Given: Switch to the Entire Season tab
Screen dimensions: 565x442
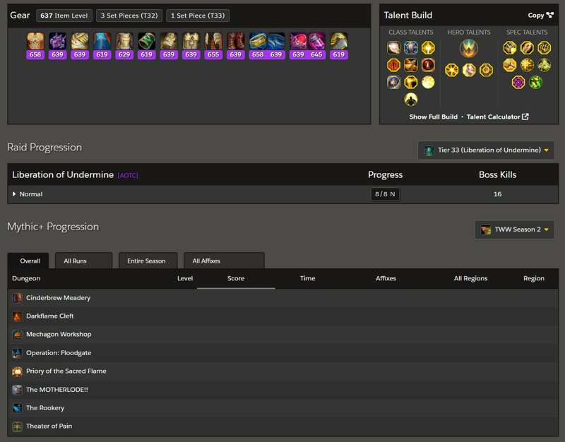Looking at the screenshot, I should (148, 261).
